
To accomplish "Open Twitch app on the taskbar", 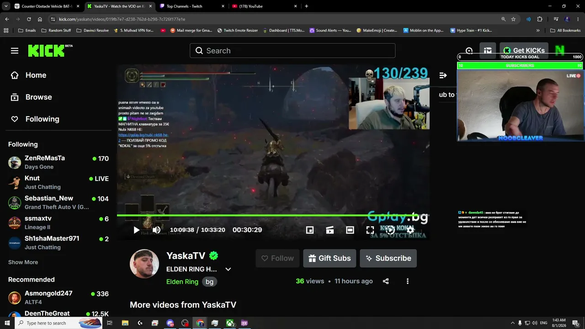I will point(245,323).
